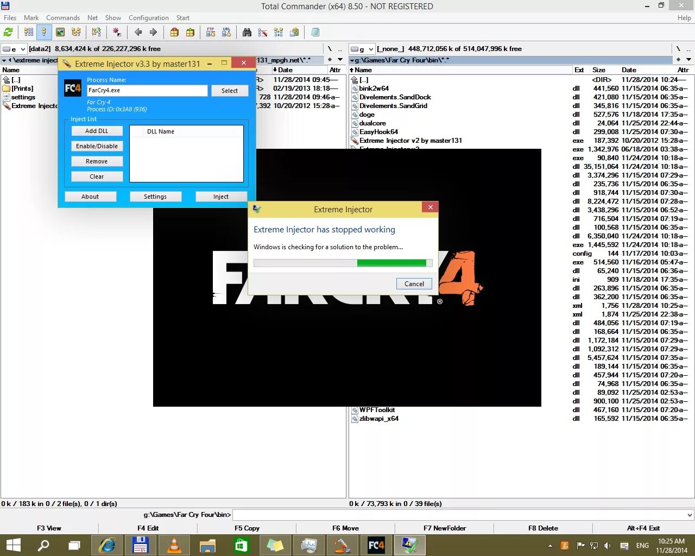695x556 pixels.
Task: Switch to brief file view icon
Action: click(29, 33)
